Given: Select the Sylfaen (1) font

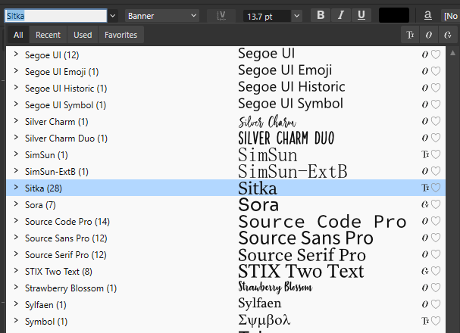Looking at the screenshot, I should pyautogui.click(x=226, y=304).
